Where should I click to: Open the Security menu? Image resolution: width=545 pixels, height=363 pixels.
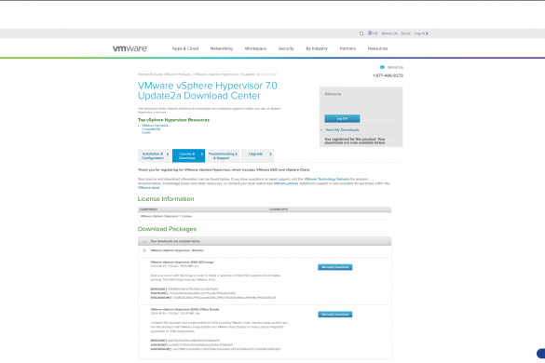[286, 48]
